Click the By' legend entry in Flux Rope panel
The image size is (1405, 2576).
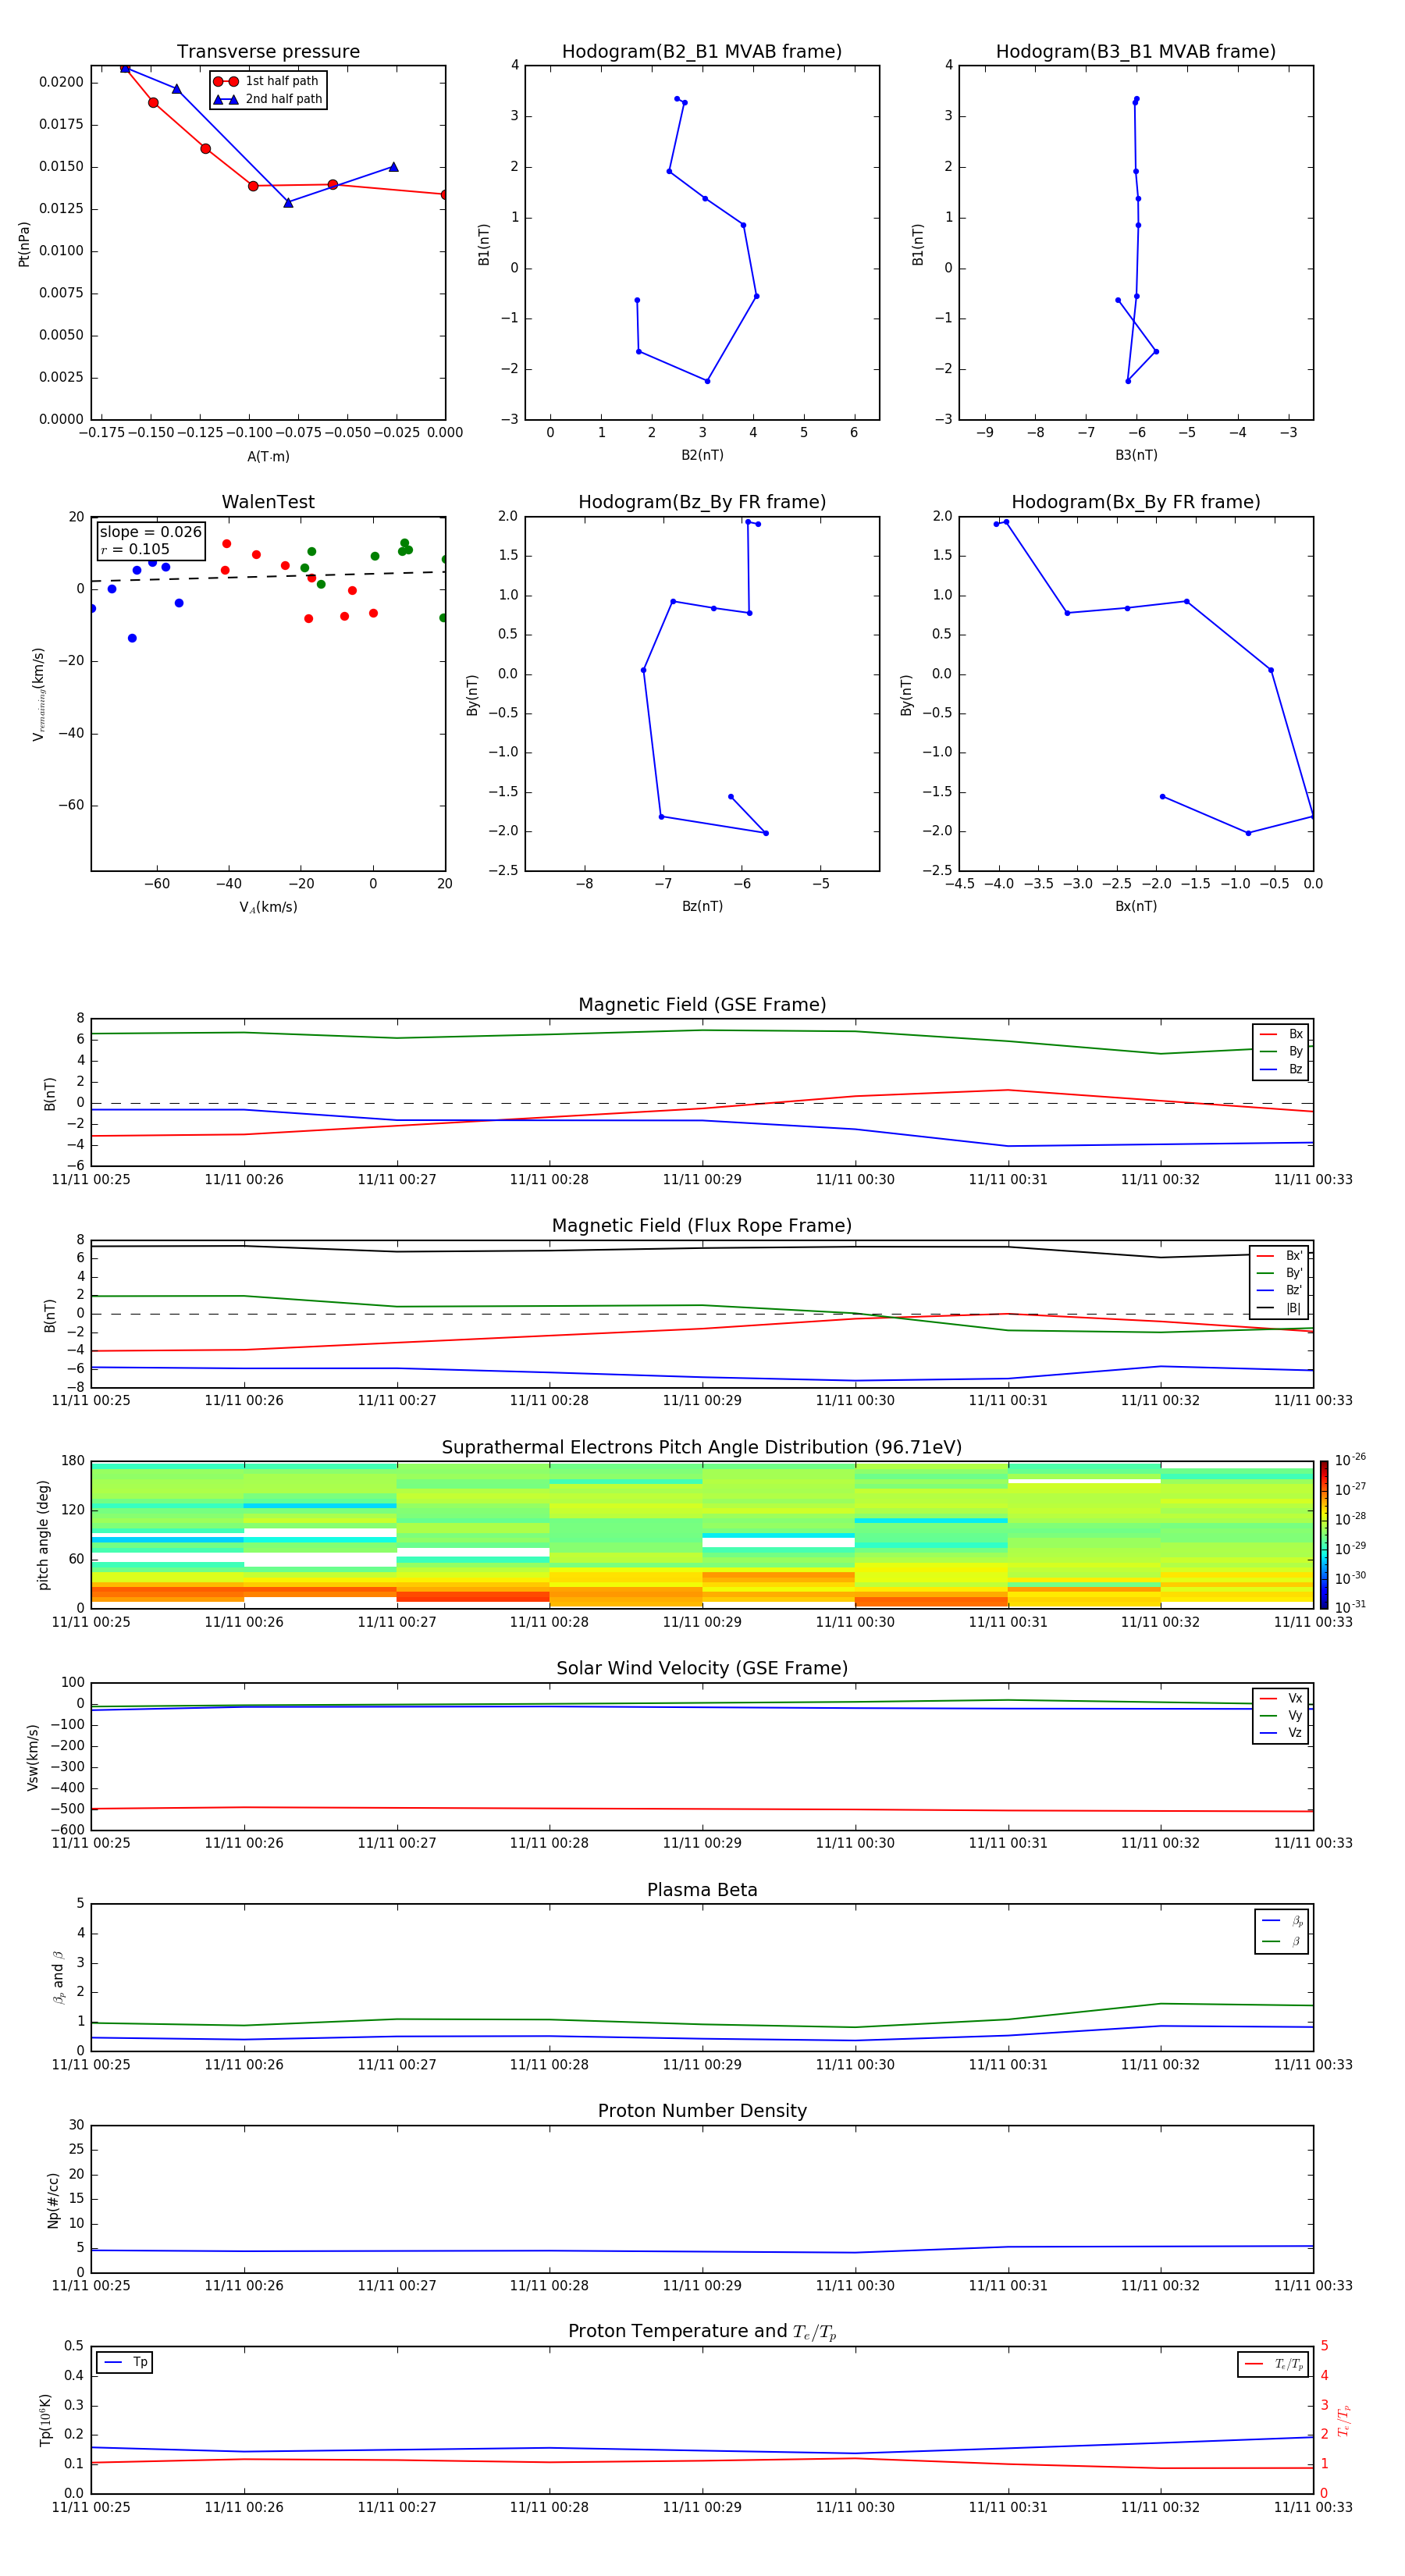click(x=1280, y=1273)
